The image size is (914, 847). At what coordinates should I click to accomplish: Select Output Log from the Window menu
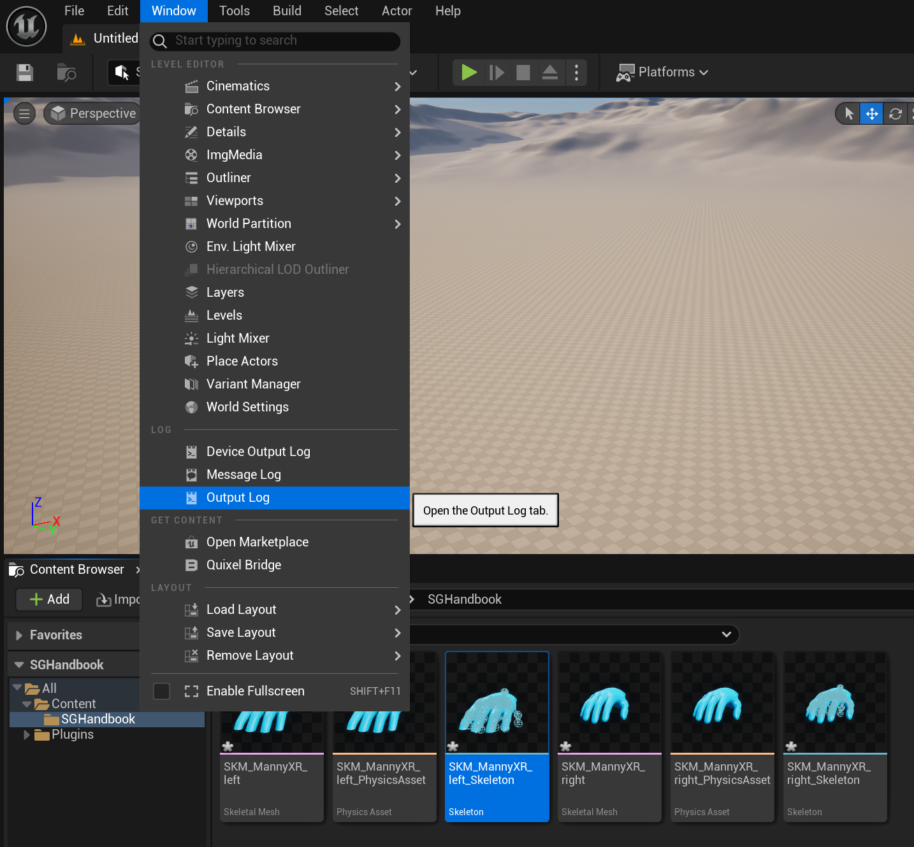[x=237, y=497]
